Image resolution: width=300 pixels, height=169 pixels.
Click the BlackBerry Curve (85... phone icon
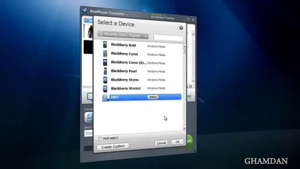pyautogui.click(x=105, y=62)
